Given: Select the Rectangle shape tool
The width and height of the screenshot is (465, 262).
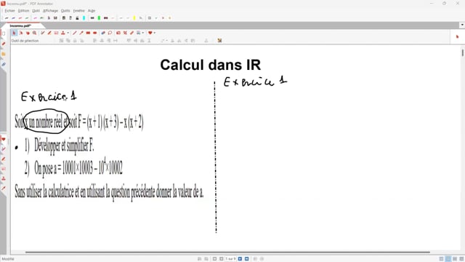Looking at the screenshot, I should (x=88, y=33).
